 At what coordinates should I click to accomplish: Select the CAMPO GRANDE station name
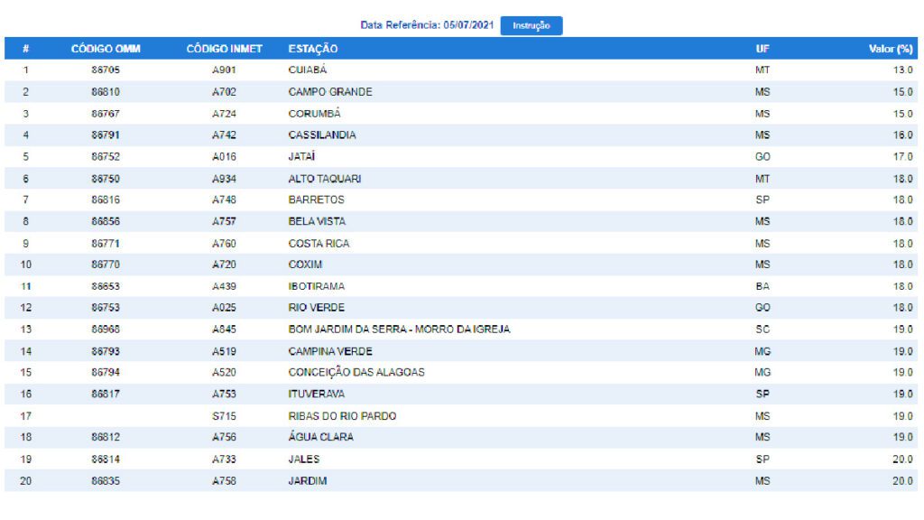pyautogui.click(x=330, y=92)
